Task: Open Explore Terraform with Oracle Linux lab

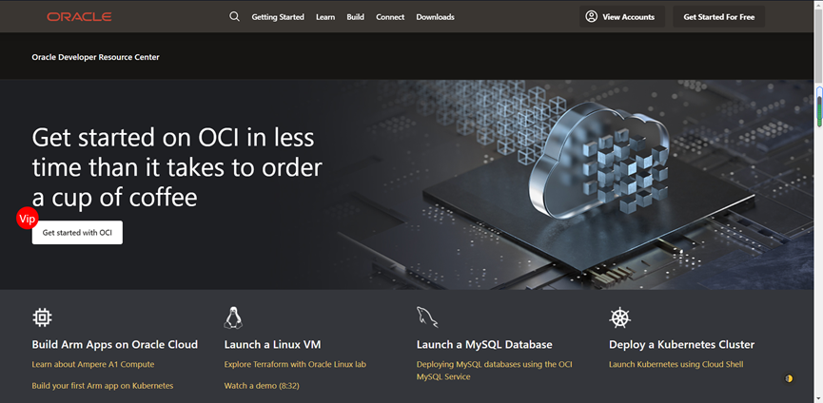Action: coord(295,364)
